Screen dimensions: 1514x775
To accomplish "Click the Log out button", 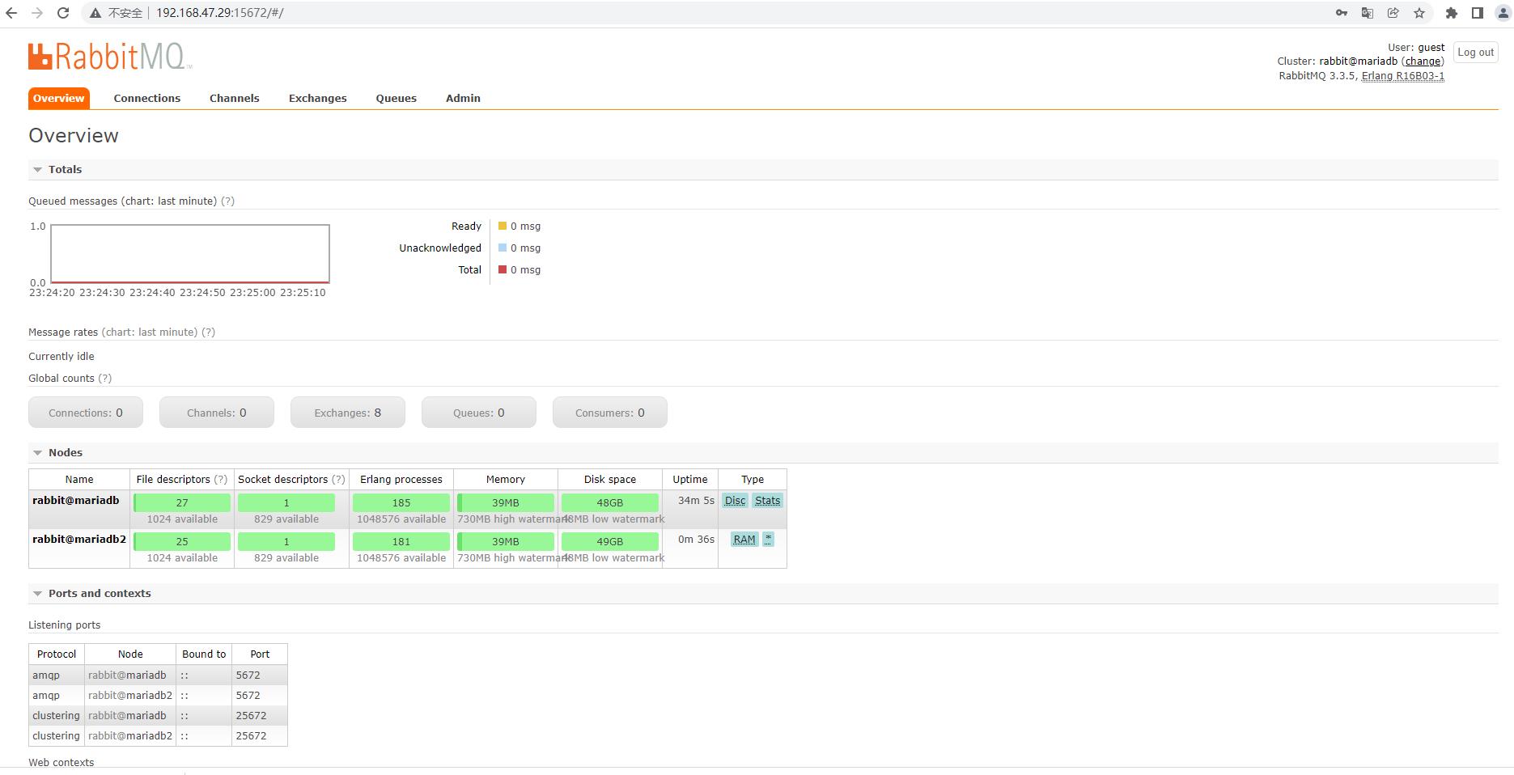I will point(1476,52).
